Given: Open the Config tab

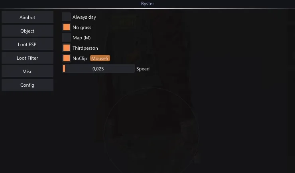Looking at the screenshot, I should (28, 85).
